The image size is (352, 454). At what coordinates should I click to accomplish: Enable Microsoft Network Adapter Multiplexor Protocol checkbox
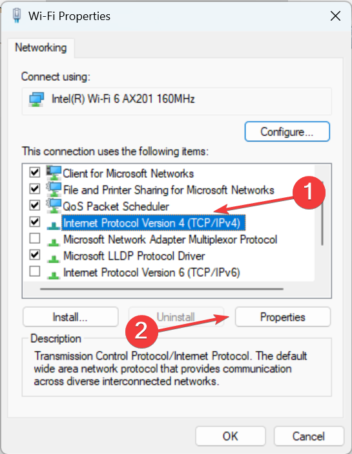(x=35, y=238)
